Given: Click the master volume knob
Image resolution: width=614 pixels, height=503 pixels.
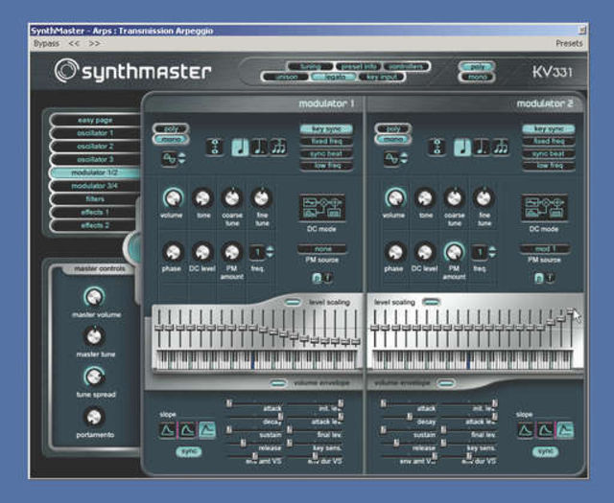Looking at the screenshot, I should click(x=94, y=297).
